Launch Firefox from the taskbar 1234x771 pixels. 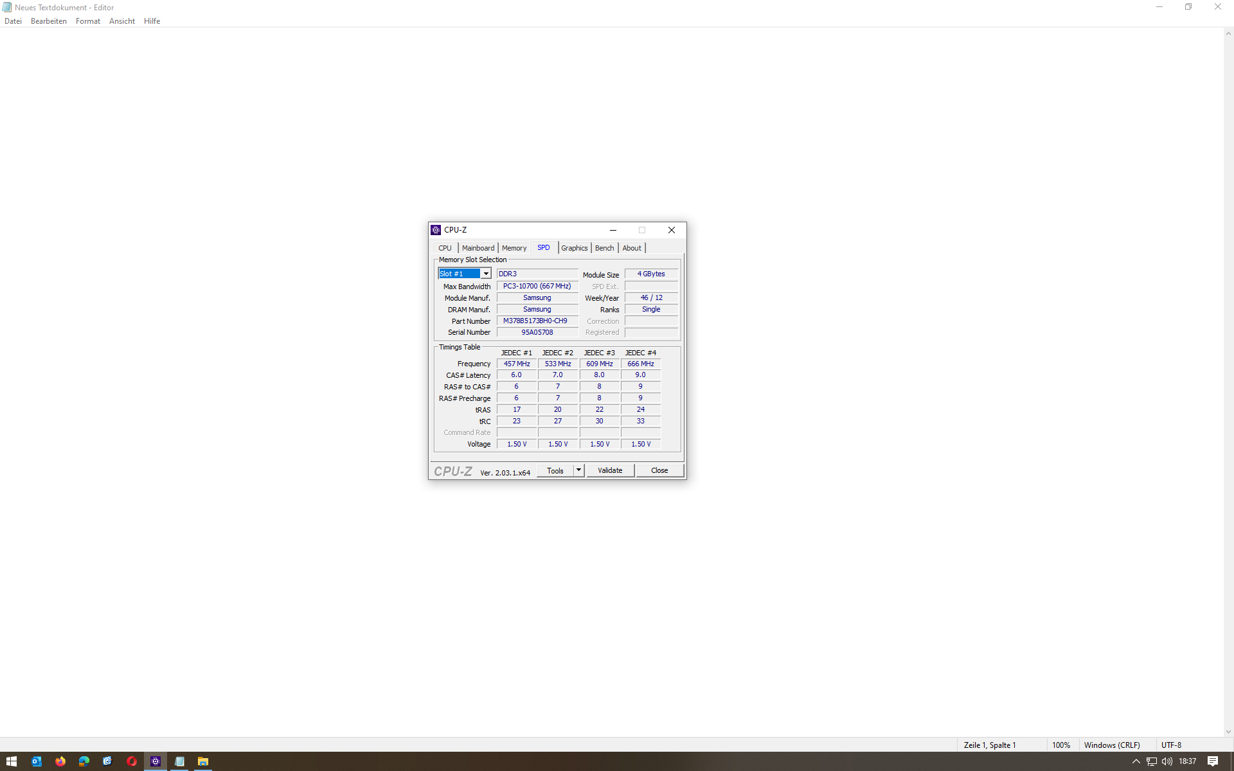(x=60, y=761)
